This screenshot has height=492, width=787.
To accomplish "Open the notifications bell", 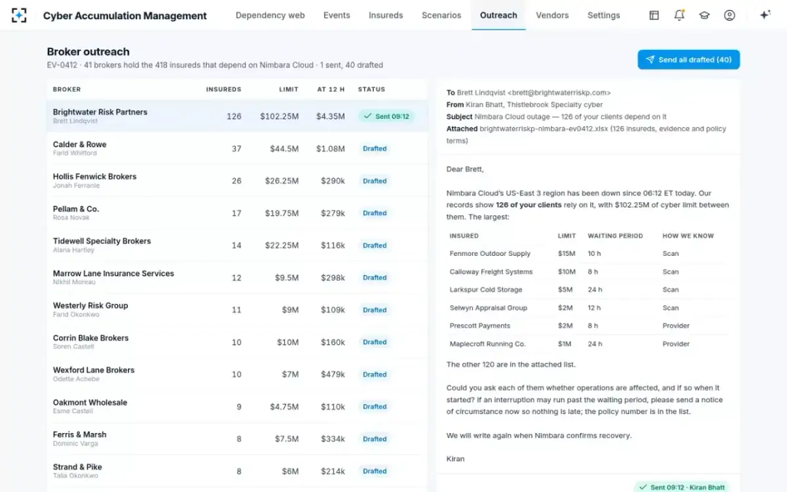I will click(679, 15).
